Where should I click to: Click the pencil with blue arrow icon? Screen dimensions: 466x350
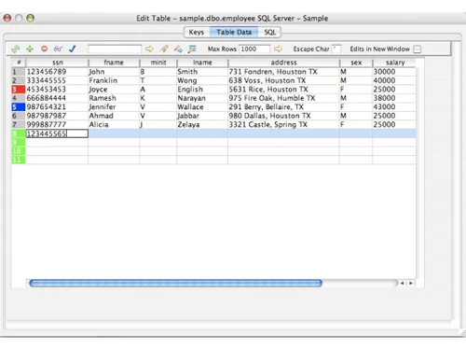coord(178,49)
